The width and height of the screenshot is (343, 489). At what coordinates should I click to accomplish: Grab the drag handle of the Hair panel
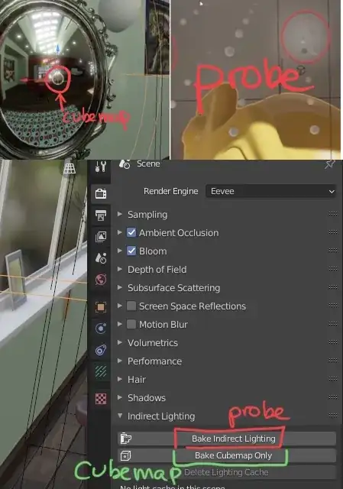click(x=333, y=379)
